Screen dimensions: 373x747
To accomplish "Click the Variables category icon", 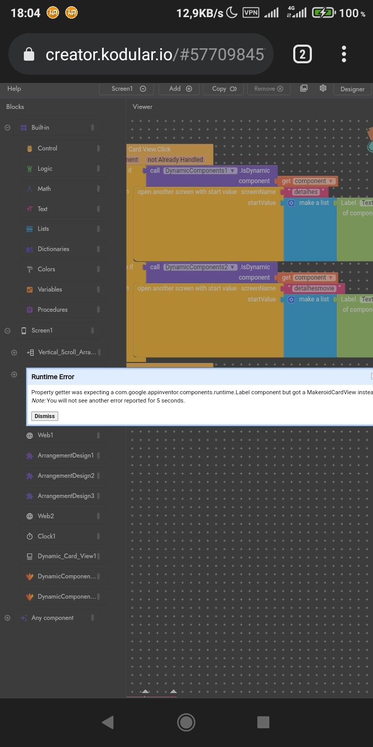I will (x=30, y=289).
